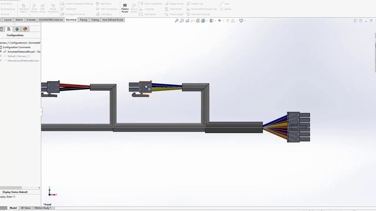Screen dimensions: 376x211
Task: Select the AnnotateFlattenedRoute1 configuration
Action: click(x=23, y=52)
